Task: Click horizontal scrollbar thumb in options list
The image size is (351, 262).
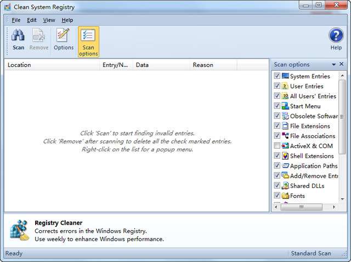Action: click(x=301, y=207)
